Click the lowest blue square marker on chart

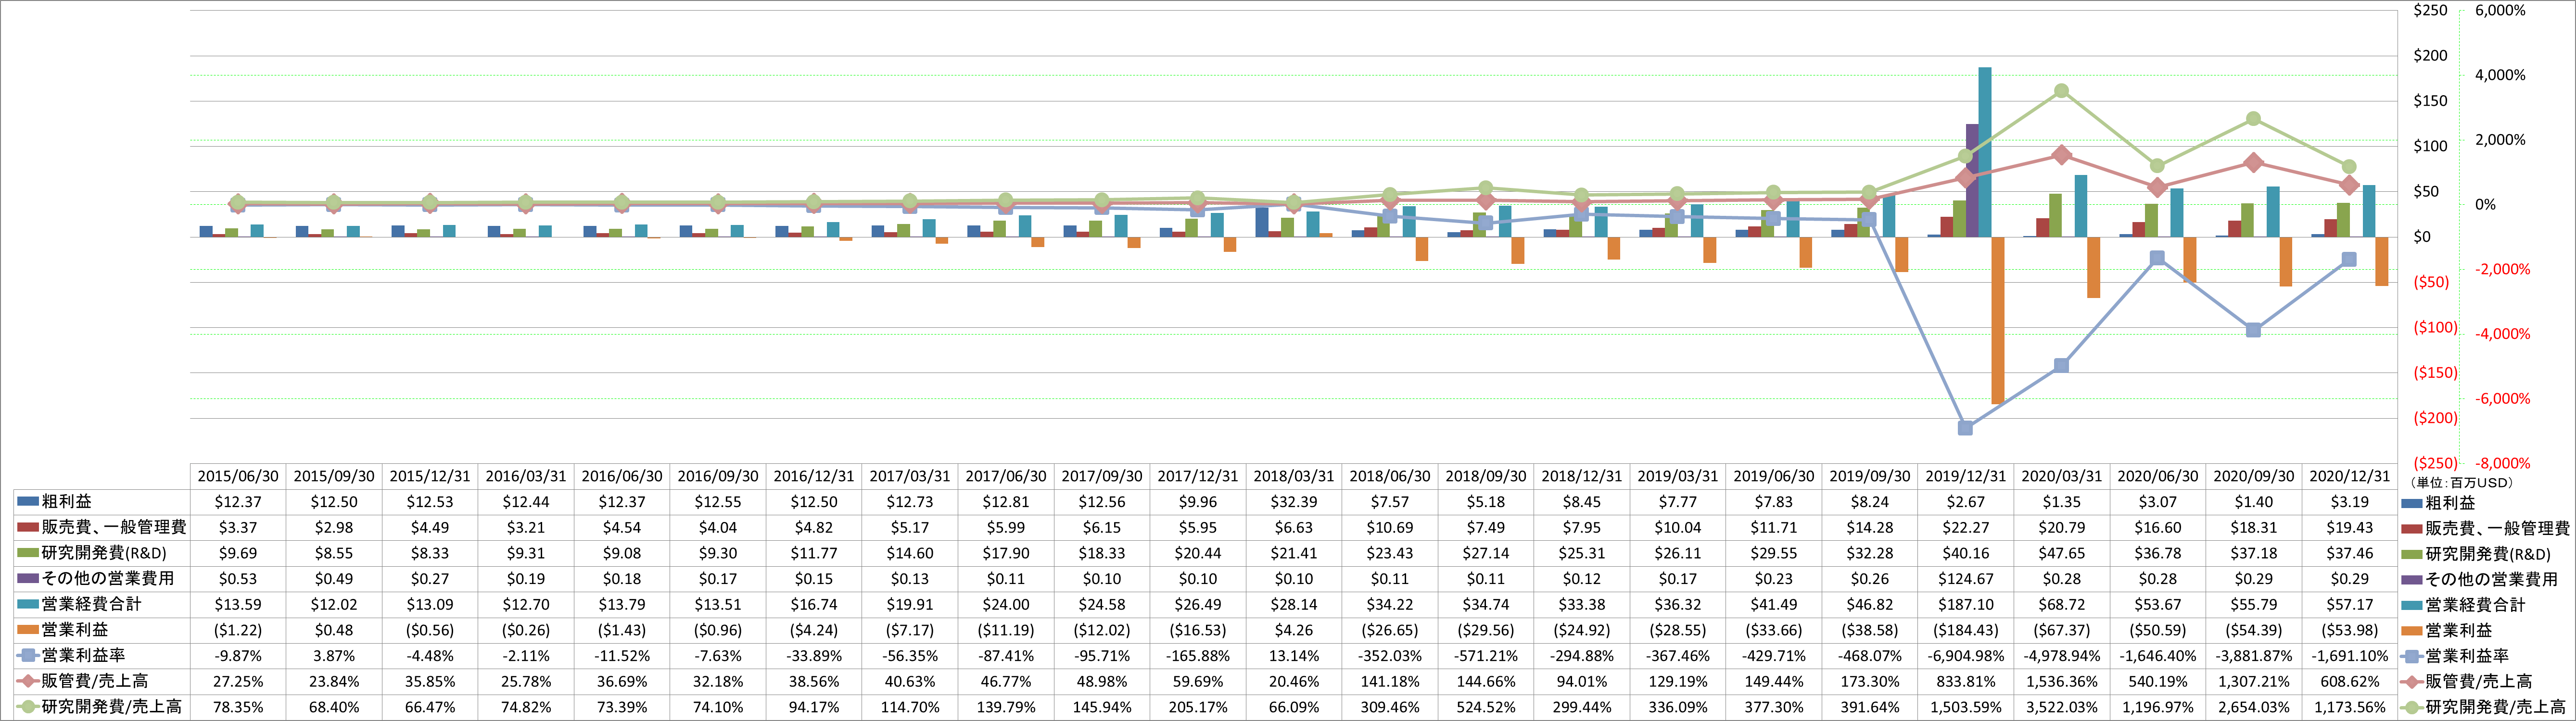click(x=1965, y=428)
